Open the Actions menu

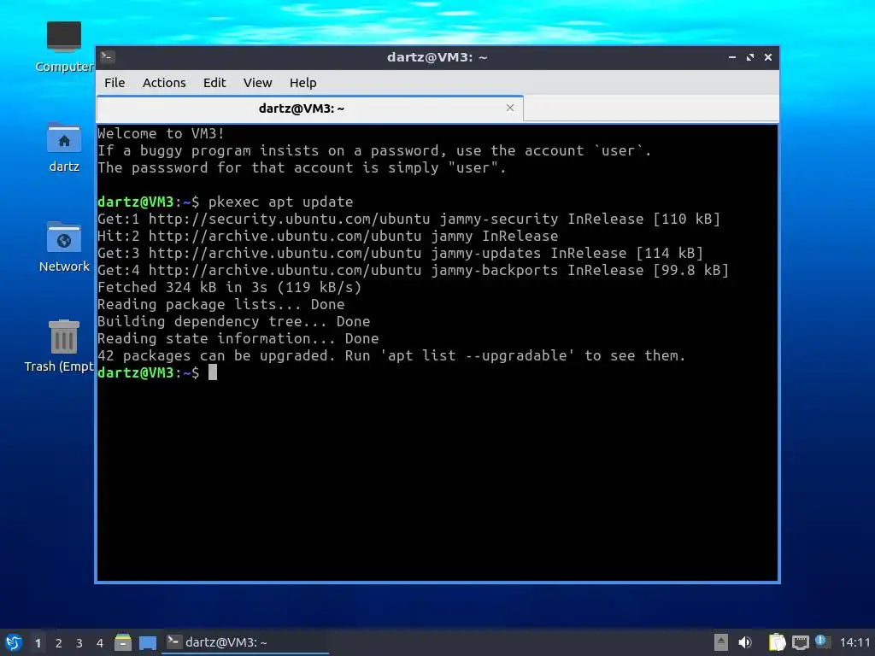[164, 83]
